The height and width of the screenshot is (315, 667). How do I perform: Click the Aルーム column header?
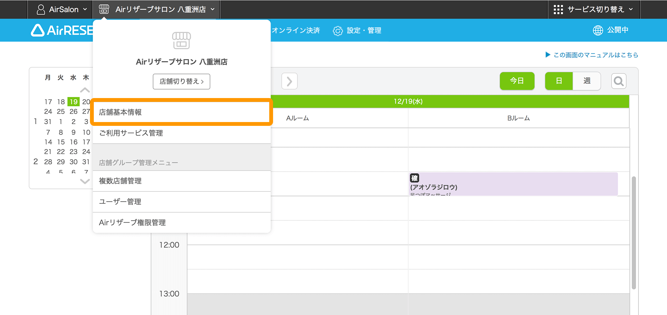(297, 118)
